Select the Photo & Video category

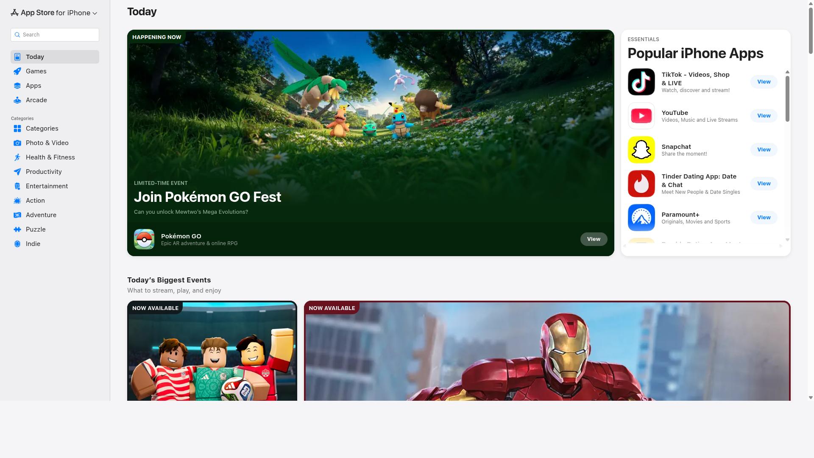55,143
